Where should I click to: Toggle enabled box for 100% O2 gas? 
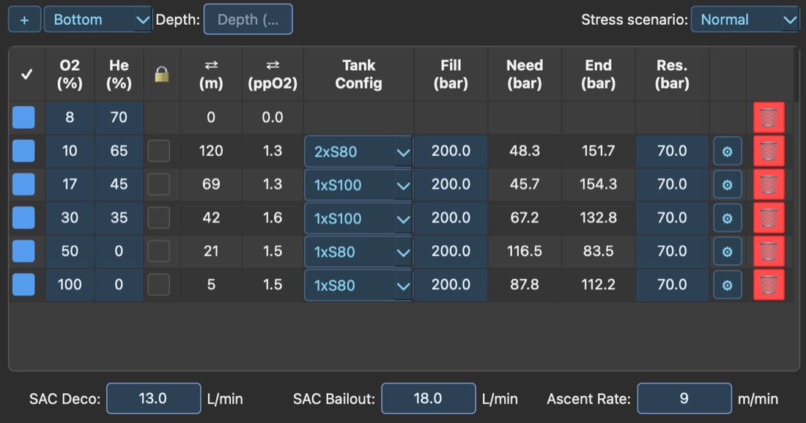click(23, 285)
